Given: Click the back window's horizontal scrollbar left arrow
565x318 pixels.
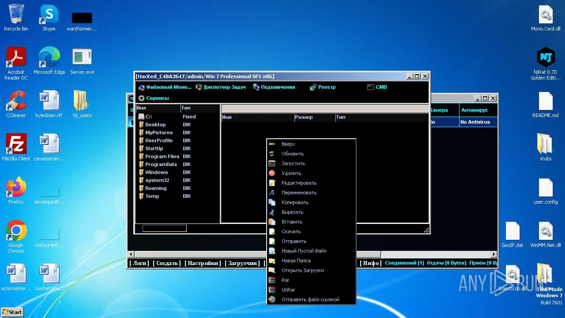Looking at the screenshot, I should click(x=131, y=254).
